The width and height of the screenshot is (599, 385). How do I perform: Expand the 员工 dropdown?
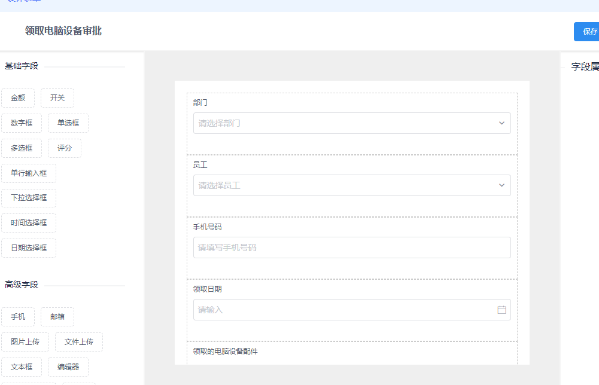pos(351,185)
